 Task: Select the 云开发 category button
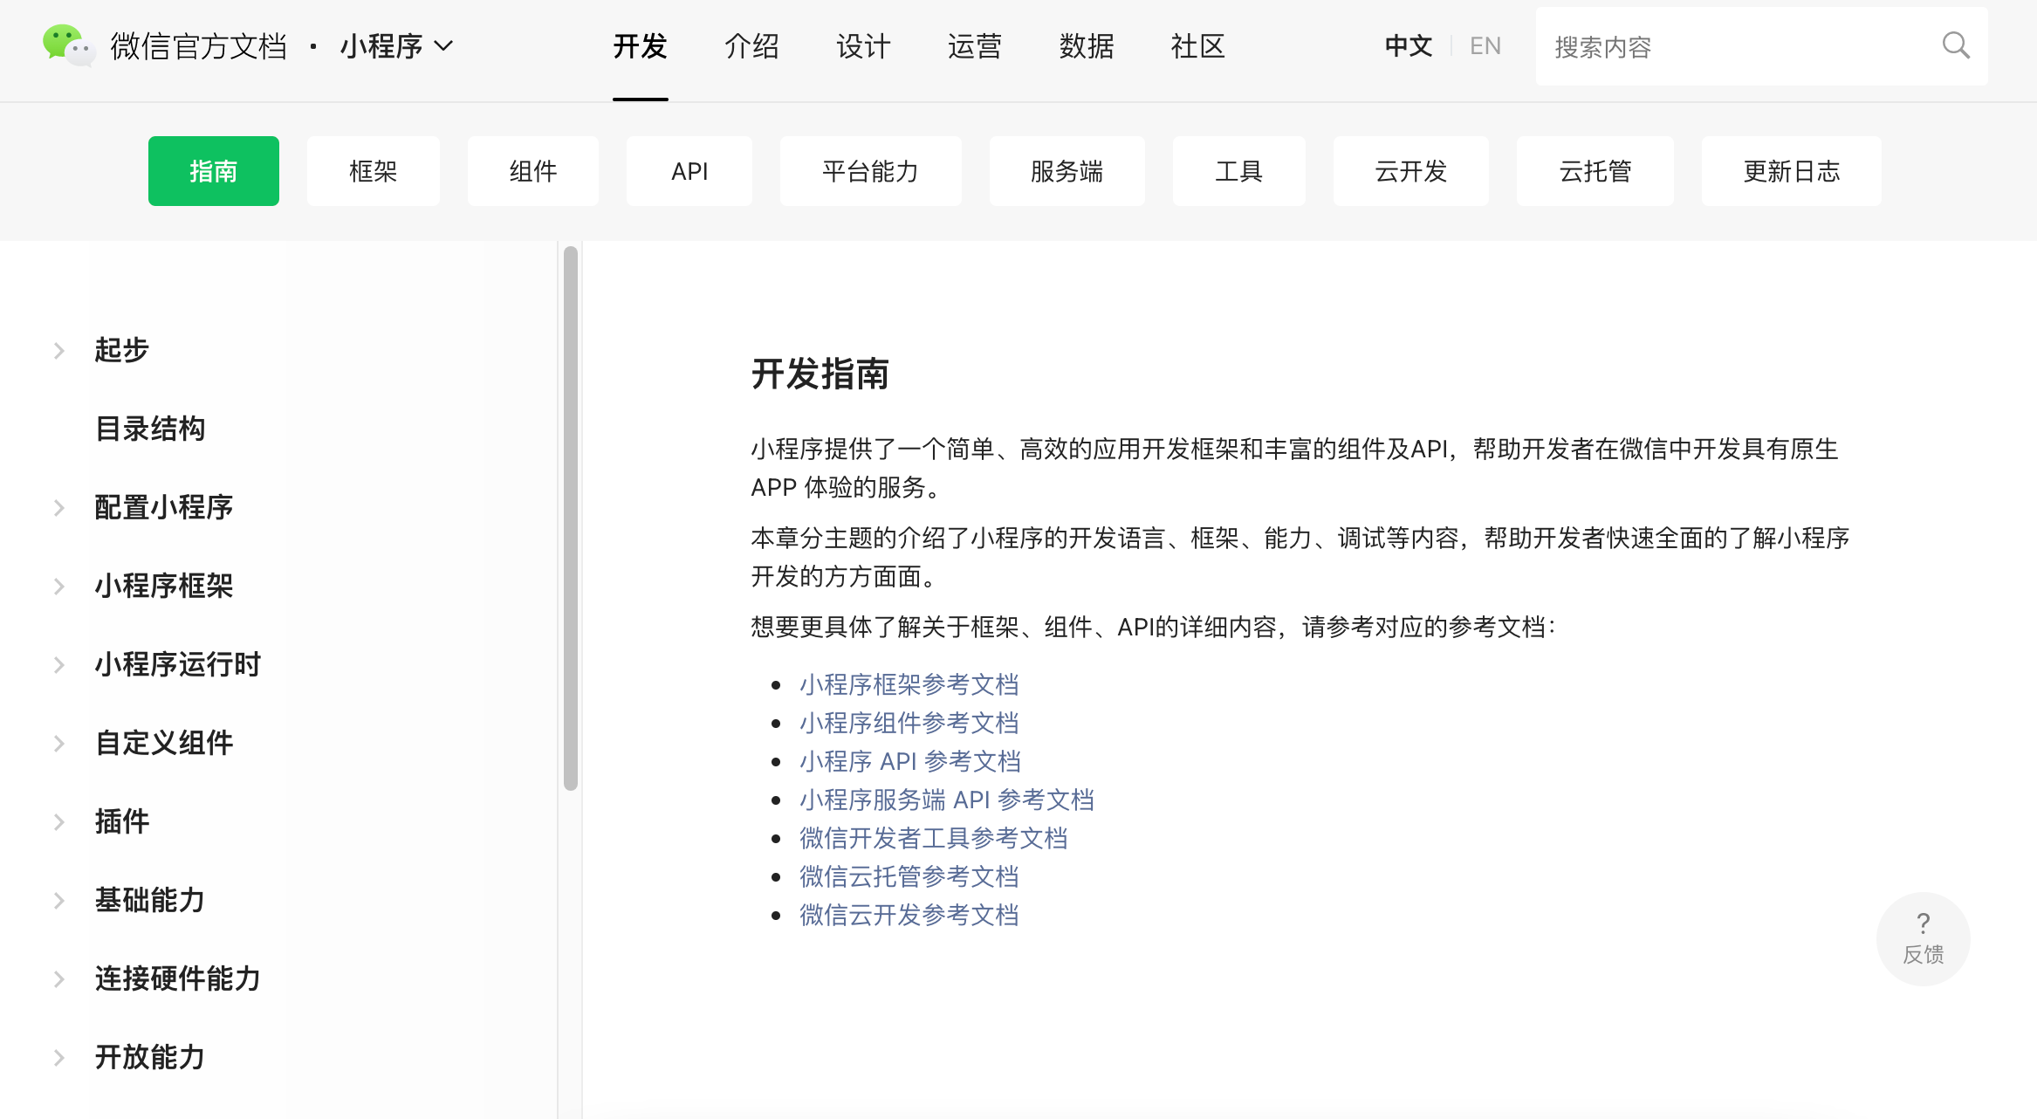[1410, 171]
